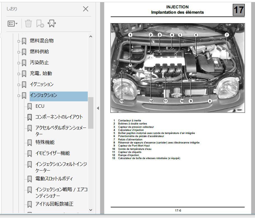Click the bookmark icon beside 特殊機能
Image resolution: width=255 pixels, height=218 pixels.
tap(30, 143)
